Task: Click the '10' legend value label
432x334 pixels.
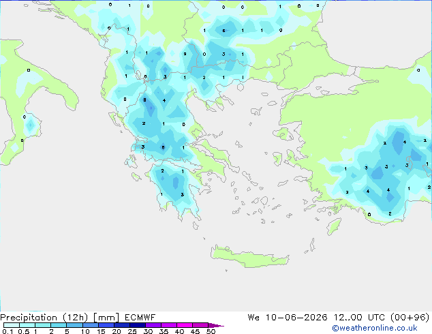Action: [85, 331]
